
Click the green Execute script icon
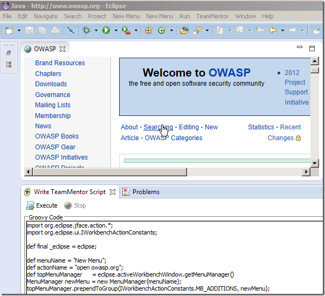31,205
